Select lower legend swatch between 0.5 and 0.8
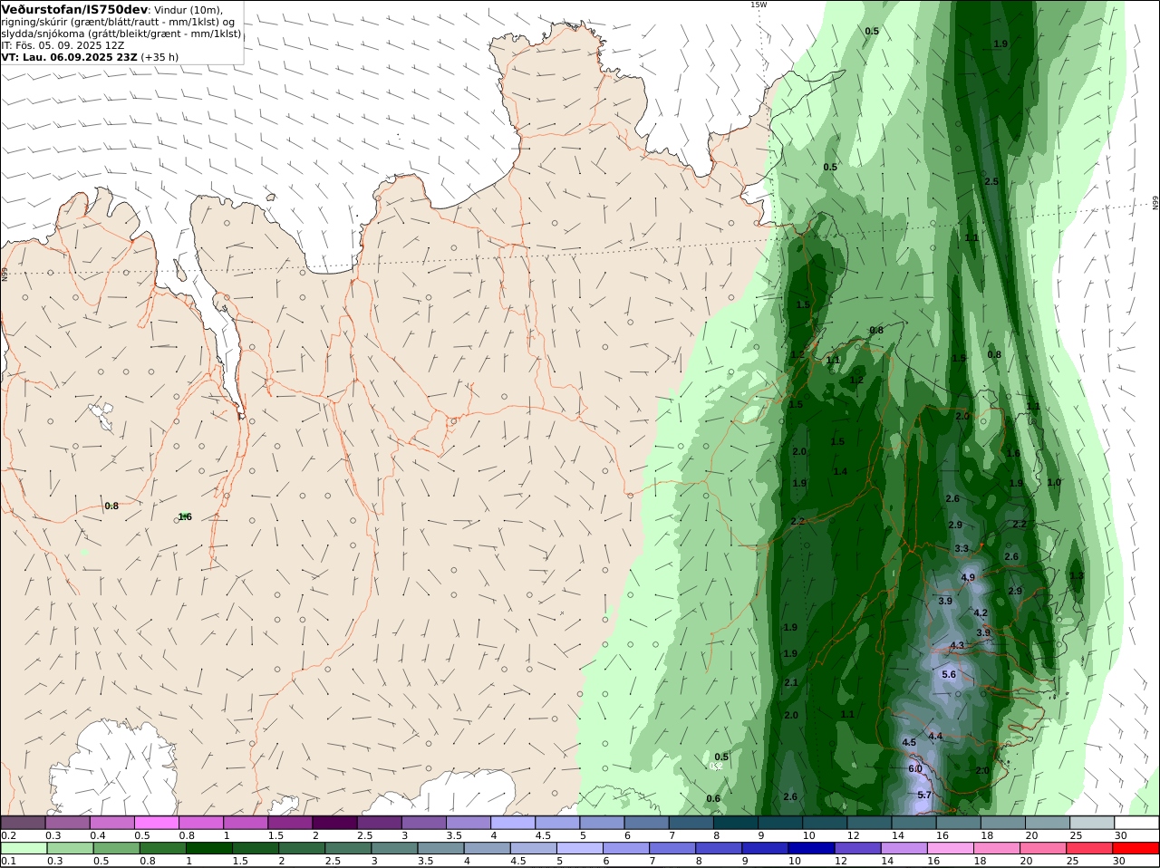1160x868 pixels. (x=115, y=848)
